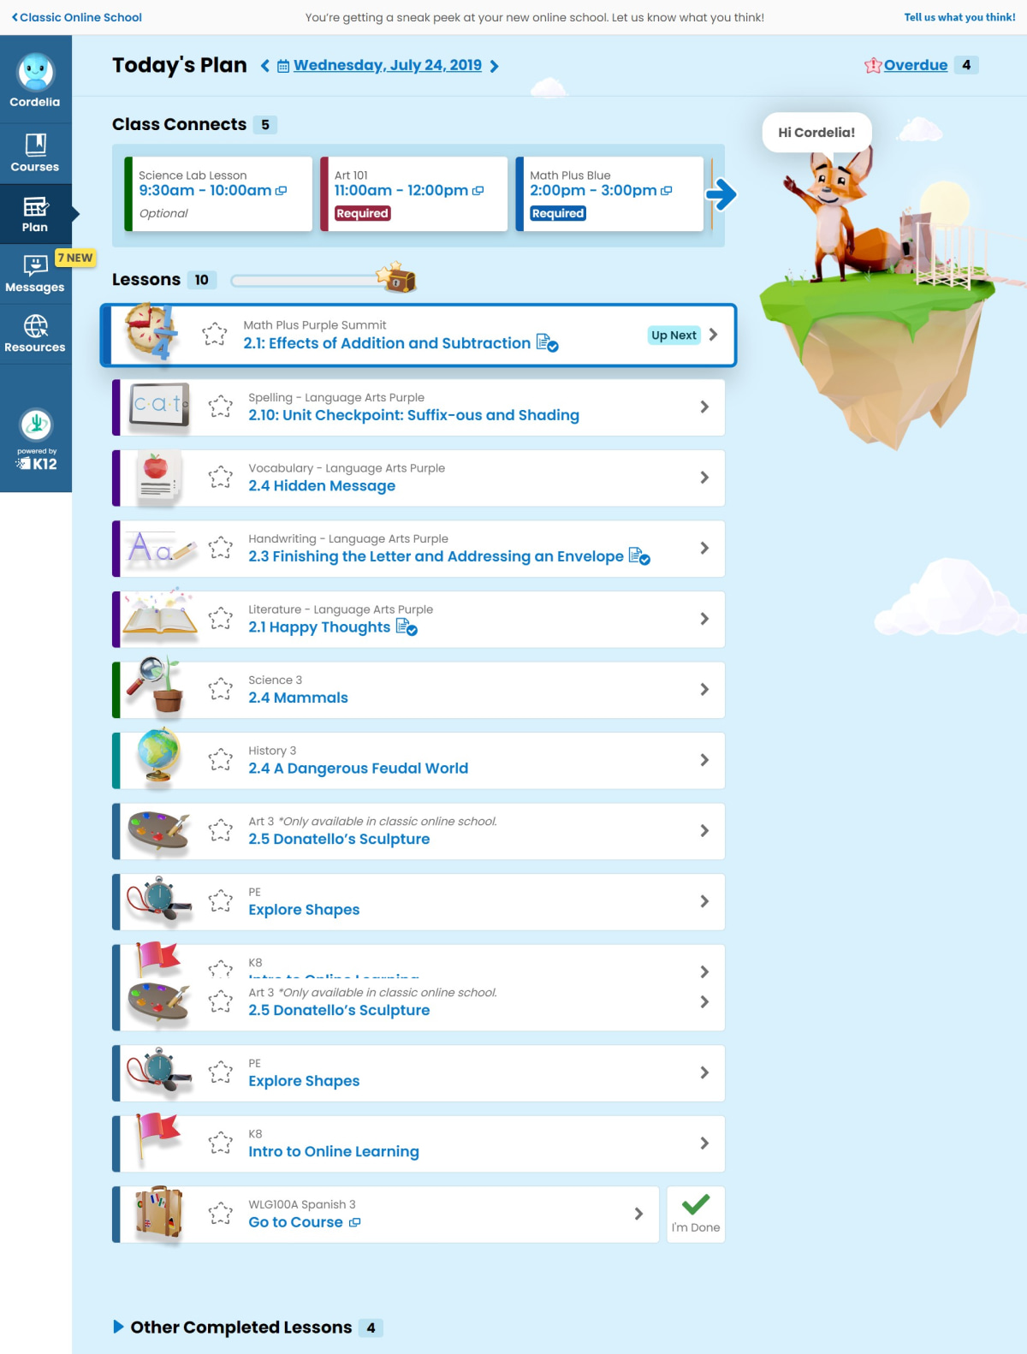Viewport: 1027px width, 1354px height.
Task: Go to the next day arrow
Action: point(494,66)
